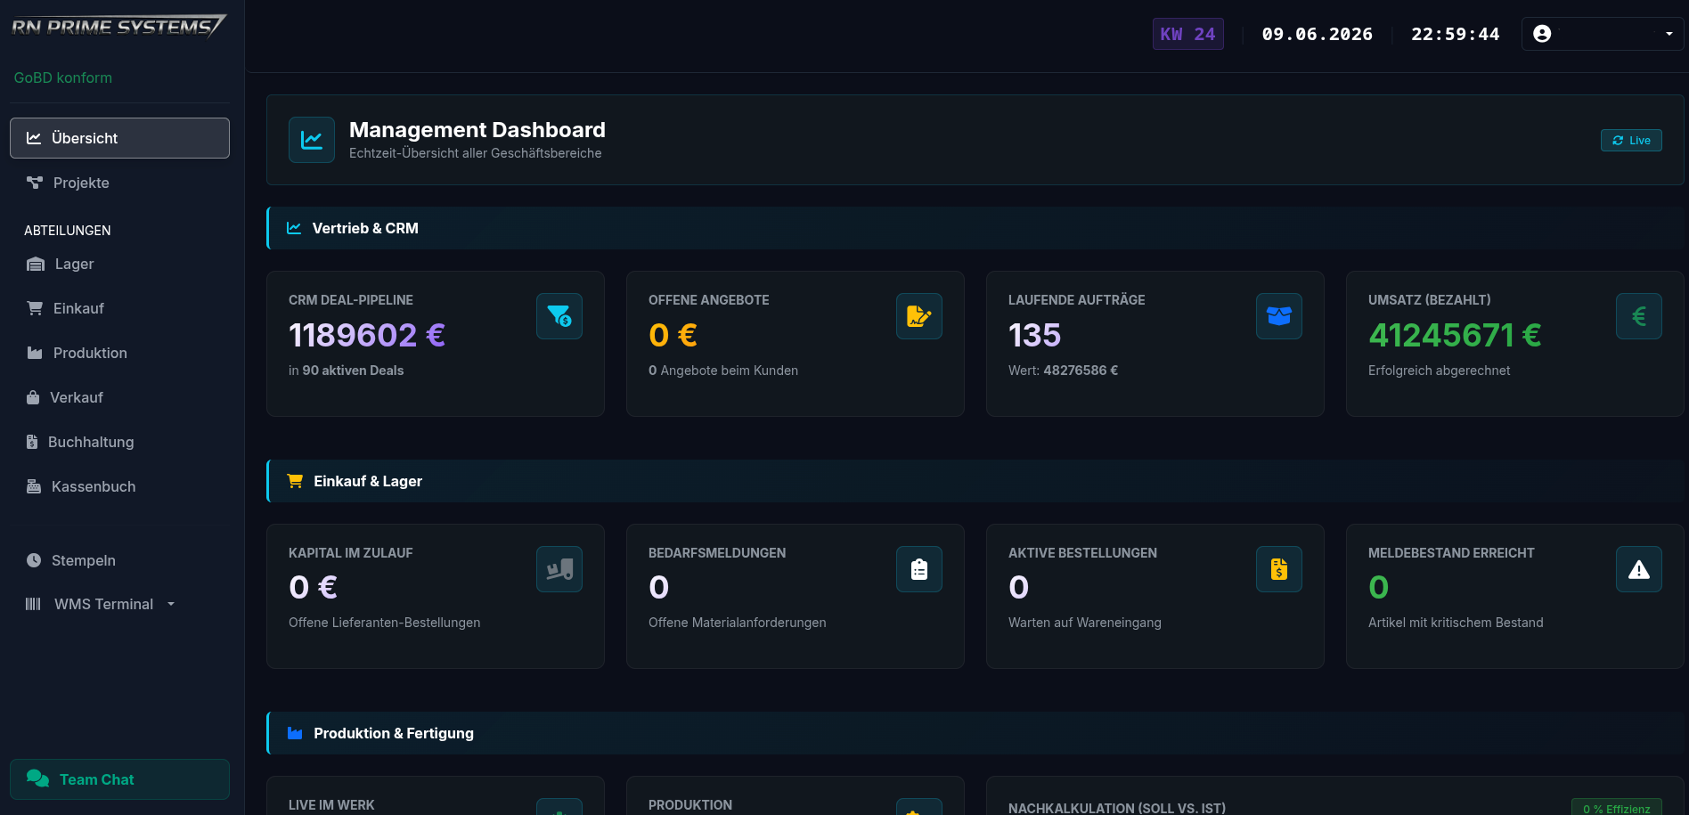Click the KW 24 calendar week badge
This screenshot has width=1689, height=815.
pyautogui.click(x=1187, y=34)
